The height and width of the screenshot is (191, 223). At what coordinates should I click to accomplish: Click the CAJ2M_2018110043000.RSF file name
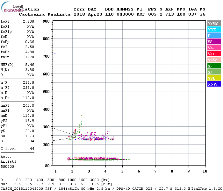pyautogui.click(x=26, y=189)
